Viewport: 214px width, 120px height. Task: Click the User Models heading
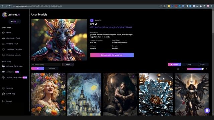[x=39, y=15]
